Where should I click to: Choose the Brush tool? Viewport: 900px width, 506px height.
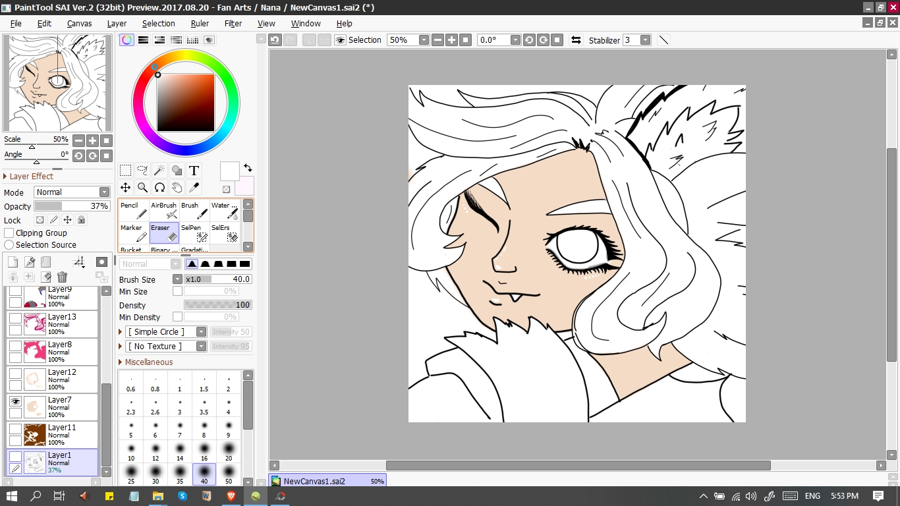tap(194, 211)
